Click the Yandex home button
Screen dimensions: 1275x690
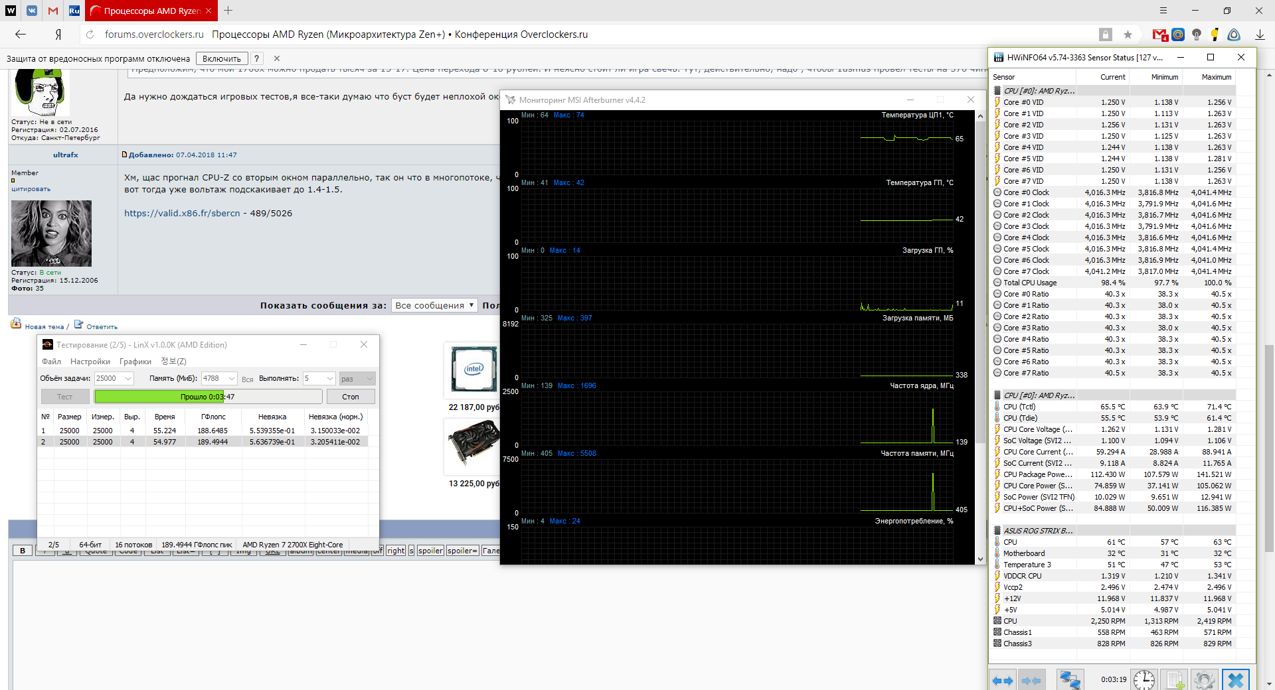pyautogui.click(x=58, y=34)
